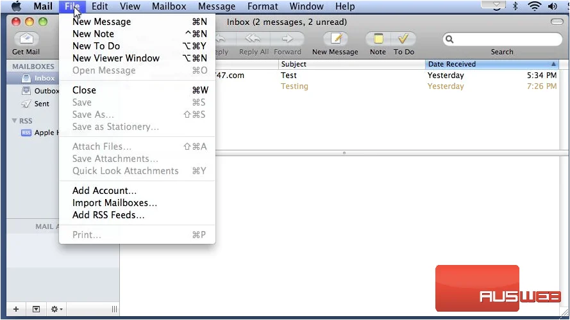This screenshot has width=570, height=320.
Task: Click the search magnifier icon
Action: 449,39
